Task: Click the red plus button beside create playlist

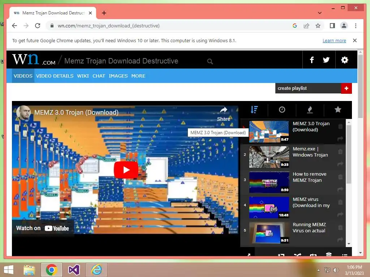Action: tap(347, 88)
